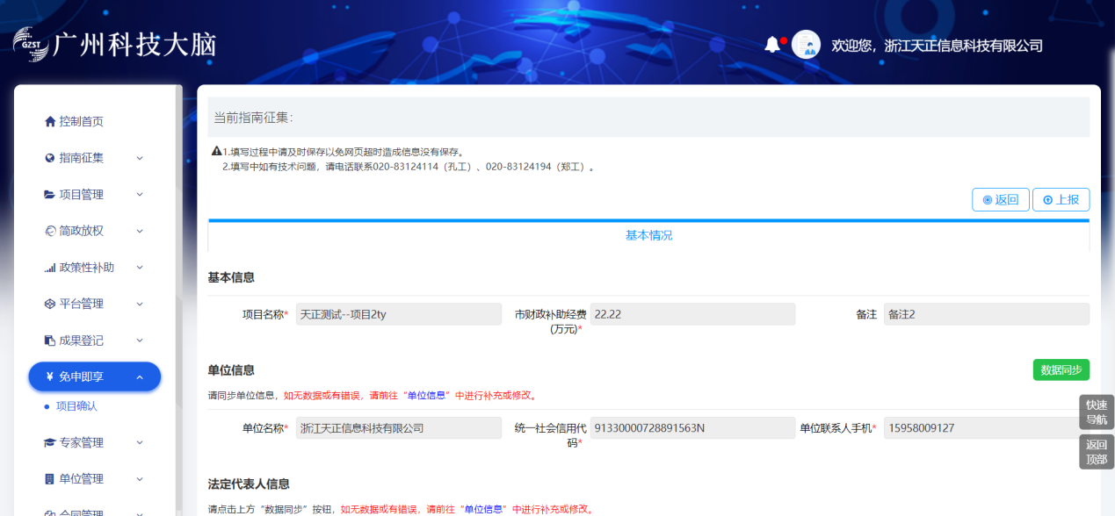Viewport: 1115px width, 516px height.
Task: Click the 项目名称 input field
Action: pyautogui.click(x=399, y=314)
